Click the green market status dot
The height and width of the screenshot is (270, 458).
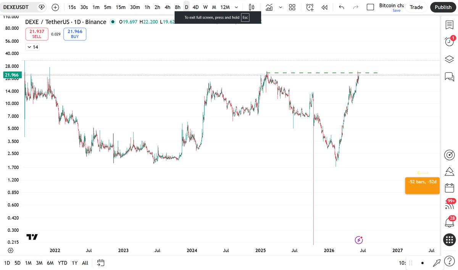coord(113,22)
